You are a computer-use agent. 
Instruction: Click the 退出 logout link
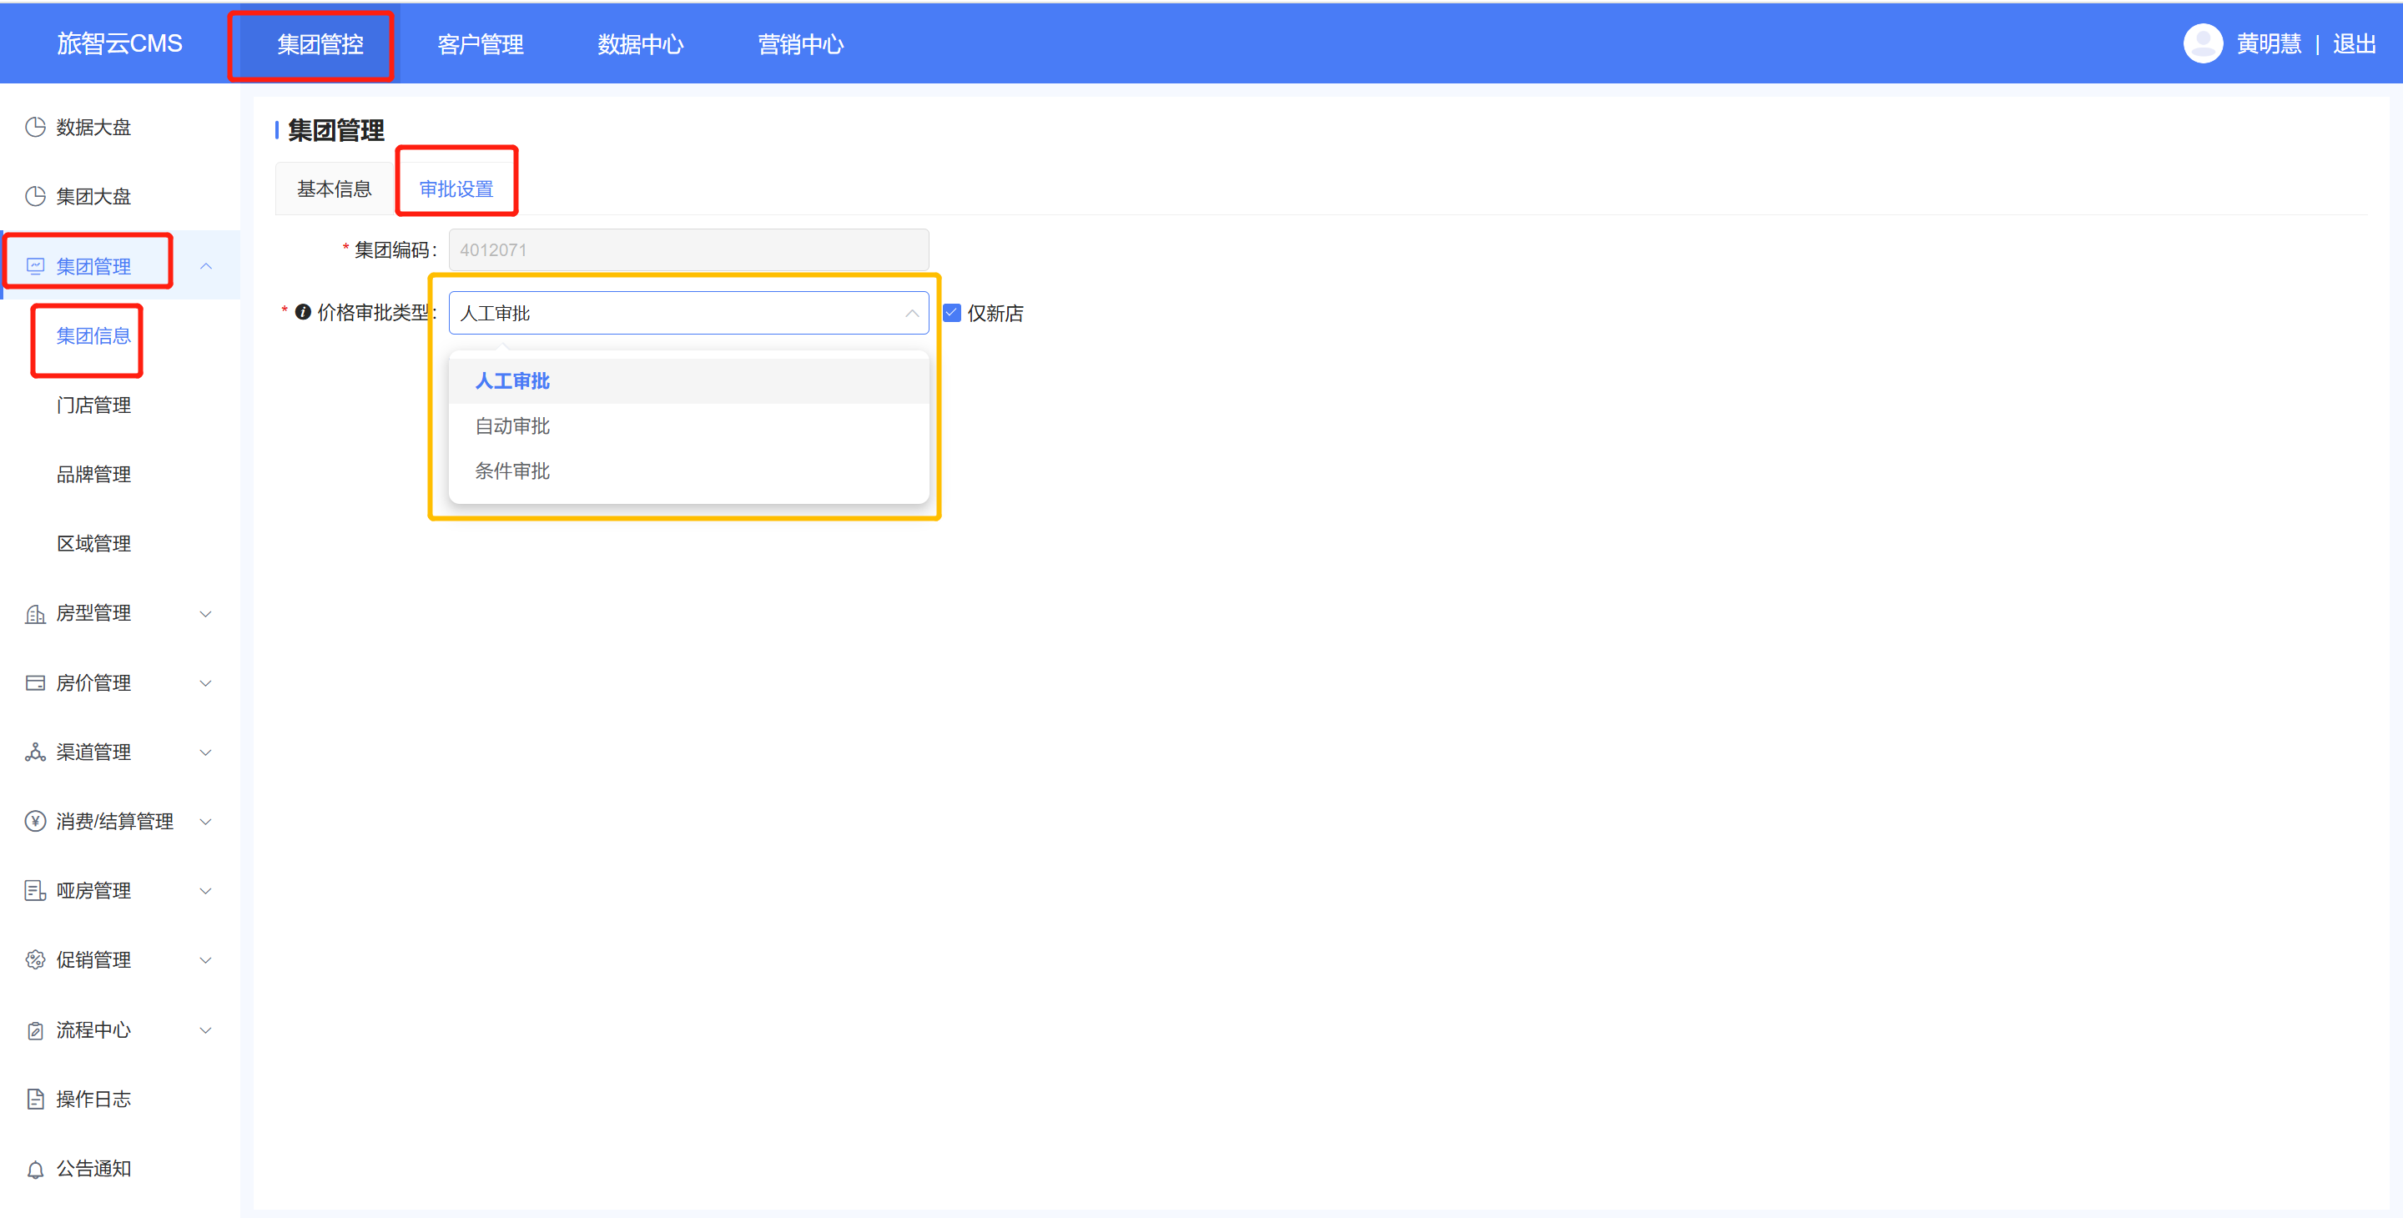(x=2354, y=44)
